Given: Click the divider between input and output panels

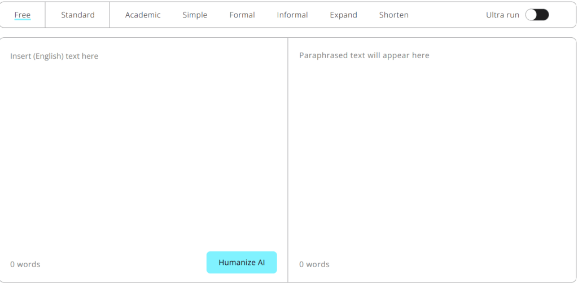Looking at the screenshot, I should coord(288,158).
